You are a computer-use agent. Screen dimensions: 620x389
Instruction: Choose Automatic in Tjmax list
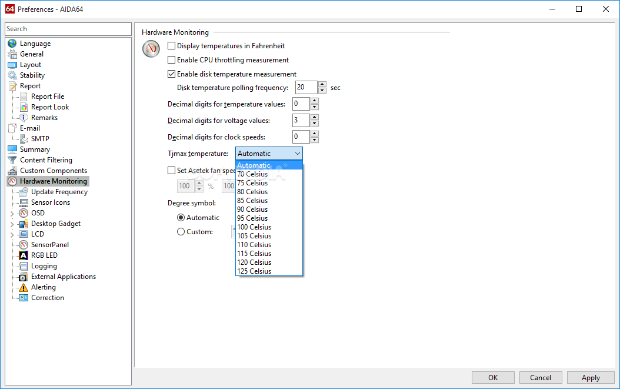point(269,165)
